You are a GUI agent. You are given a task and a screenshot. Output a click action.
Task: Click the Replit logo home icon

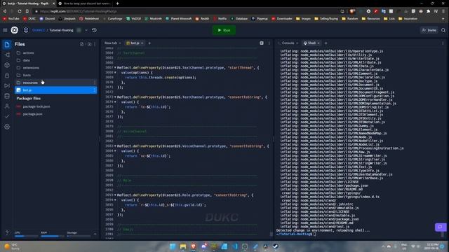14,30
